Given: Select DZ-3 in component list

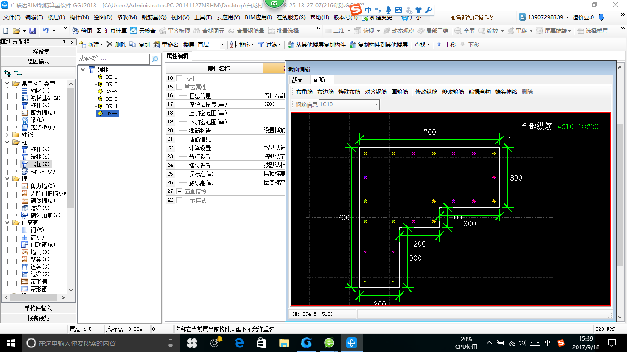Looking at the screenshot, I should (x=112, y=99).
